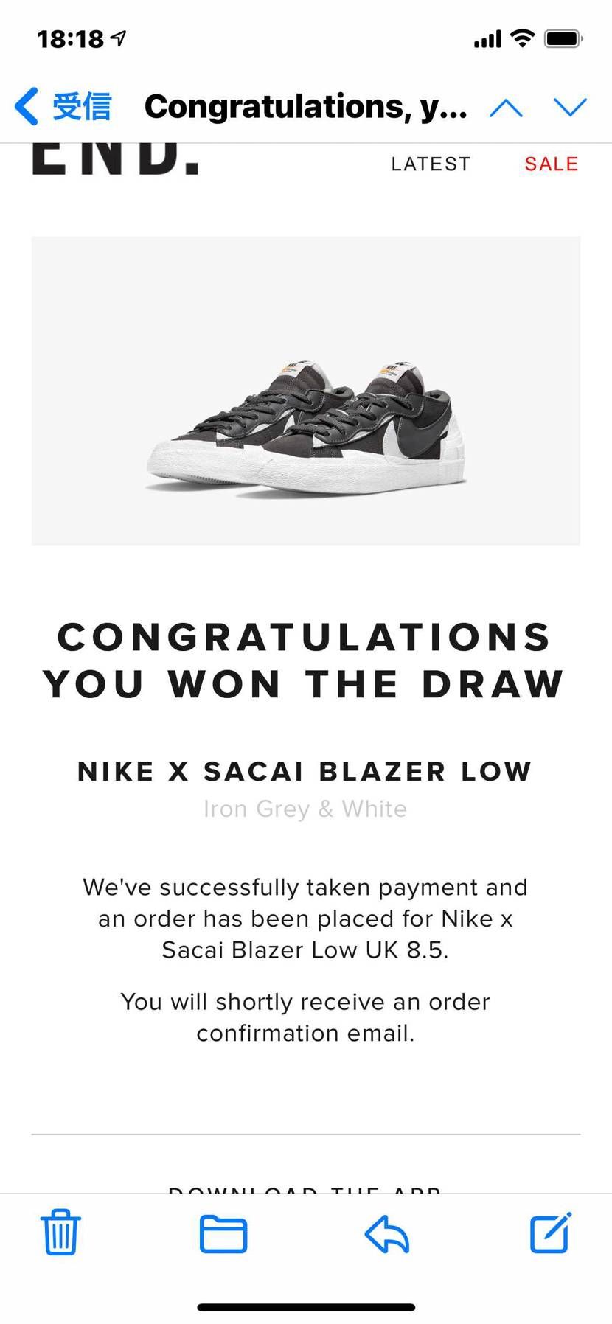This screenshot has height=1324, width=612.
Task: Tap the battery icon in the status bar
Action: 563,38
